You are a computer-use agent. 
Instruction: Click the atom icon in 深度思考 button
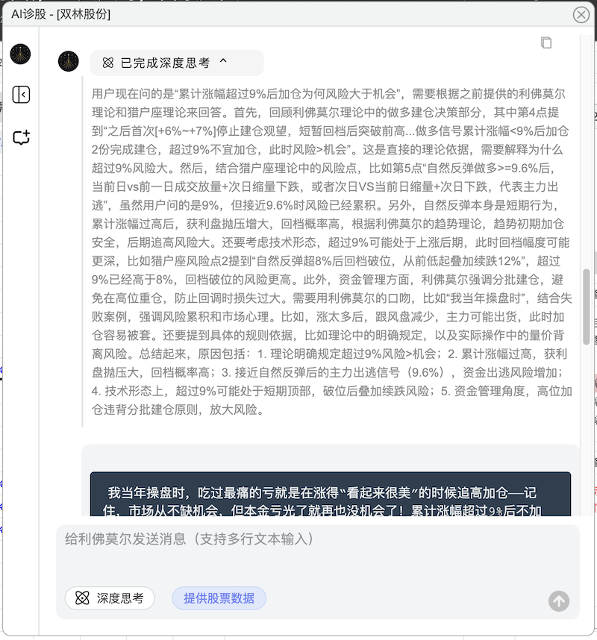coord(83,598)
